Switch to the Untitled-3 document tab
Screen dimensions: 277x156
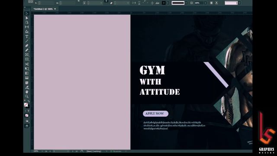[x=43, y=9]
